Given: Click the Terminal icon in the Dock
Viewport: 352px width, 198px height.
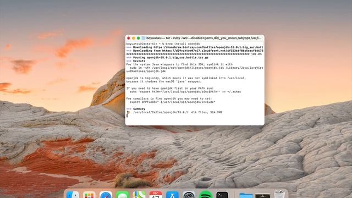Looking at the screenshot, I should (222, 195).
